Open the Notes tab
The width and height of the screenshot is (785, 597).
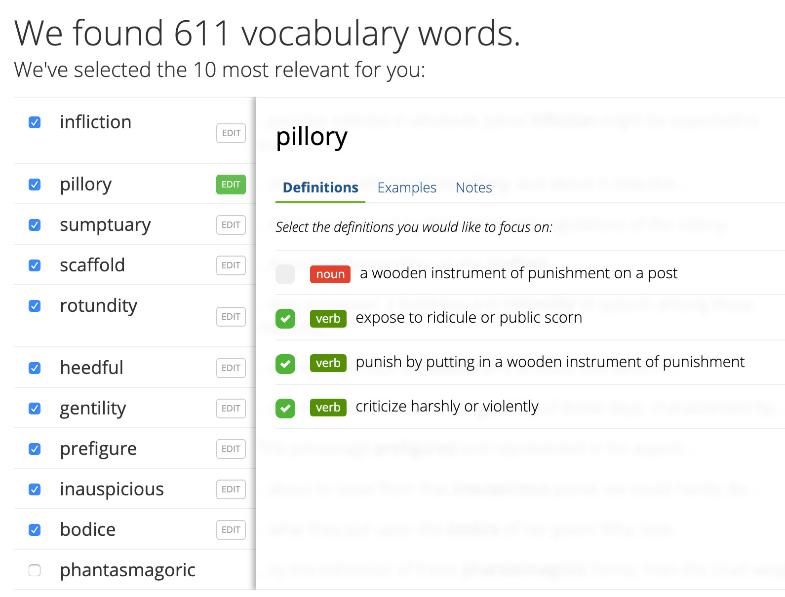(473, 187)
